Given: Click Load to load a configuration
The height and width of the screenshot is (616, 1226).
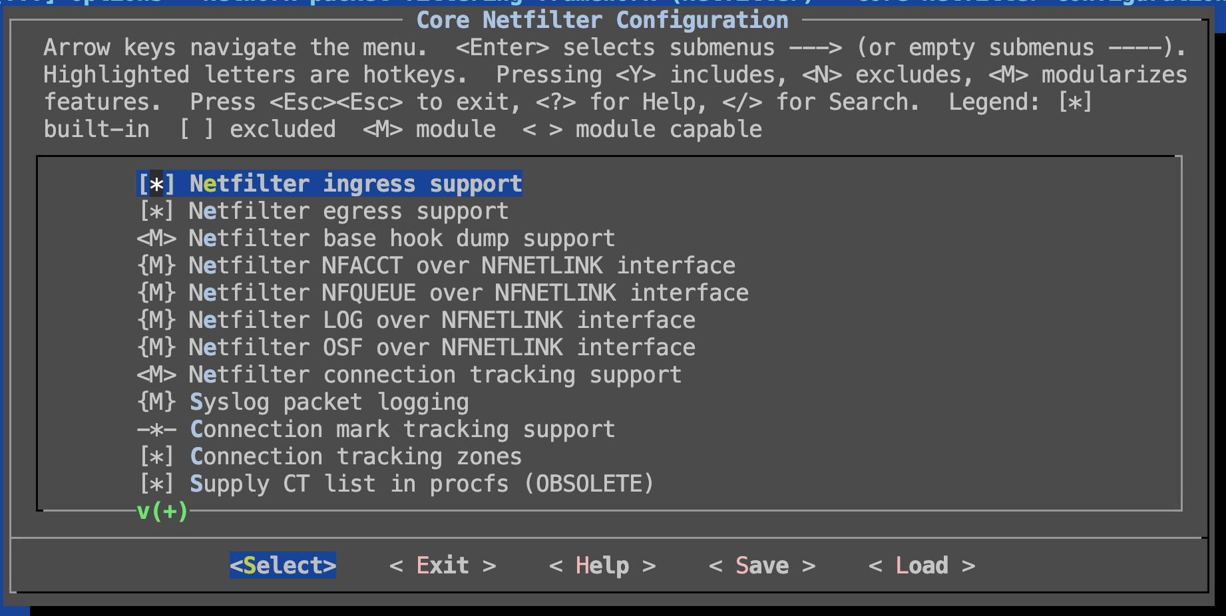Looking at the screenshot, I should (921, 565).
